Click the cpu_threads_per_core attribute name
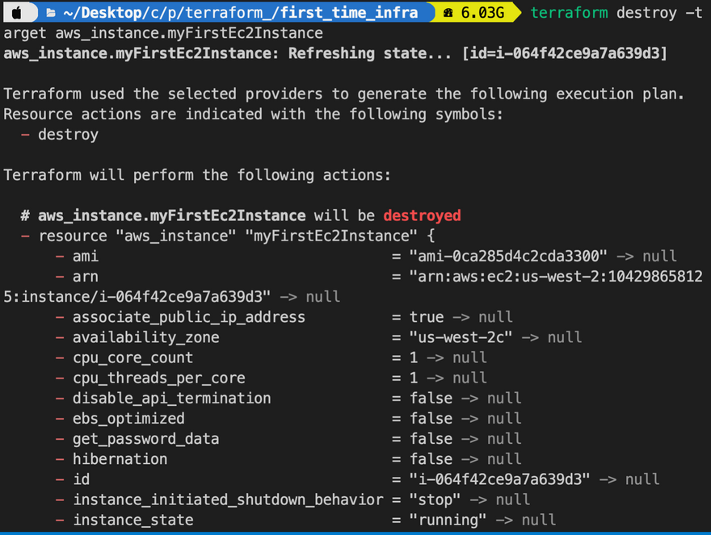Viewport: 711px width, 535px height. (158, 378)
